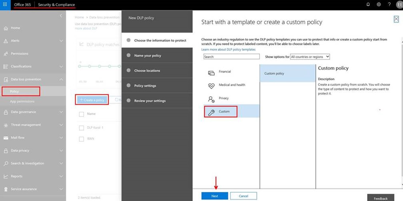Open the app launcher waffle icon

point(5,5)
